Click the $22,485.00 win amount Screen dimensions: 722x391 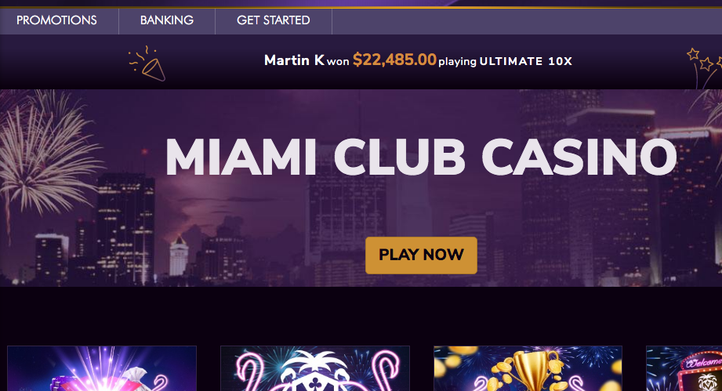click(394, 60)
